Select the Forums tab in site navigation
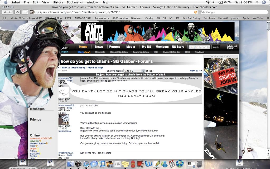270x169 pixels. point(115,47)
